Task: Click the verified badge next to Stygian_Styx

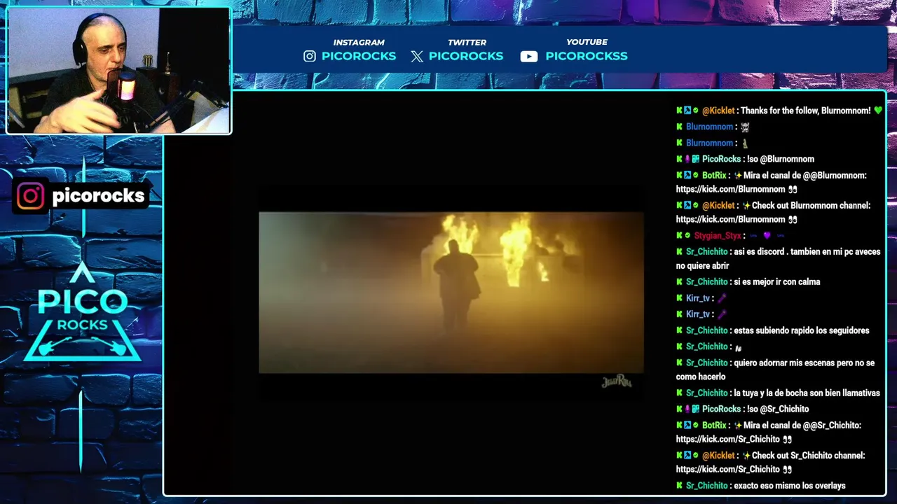Action: pos(688,236)
